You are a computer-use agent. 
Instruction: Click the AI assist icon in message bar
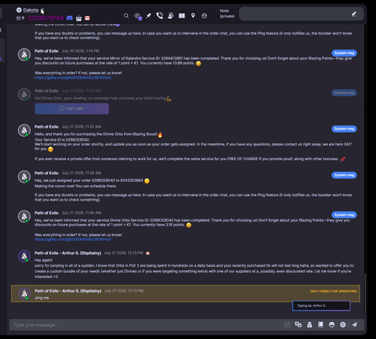click(287, 325)
